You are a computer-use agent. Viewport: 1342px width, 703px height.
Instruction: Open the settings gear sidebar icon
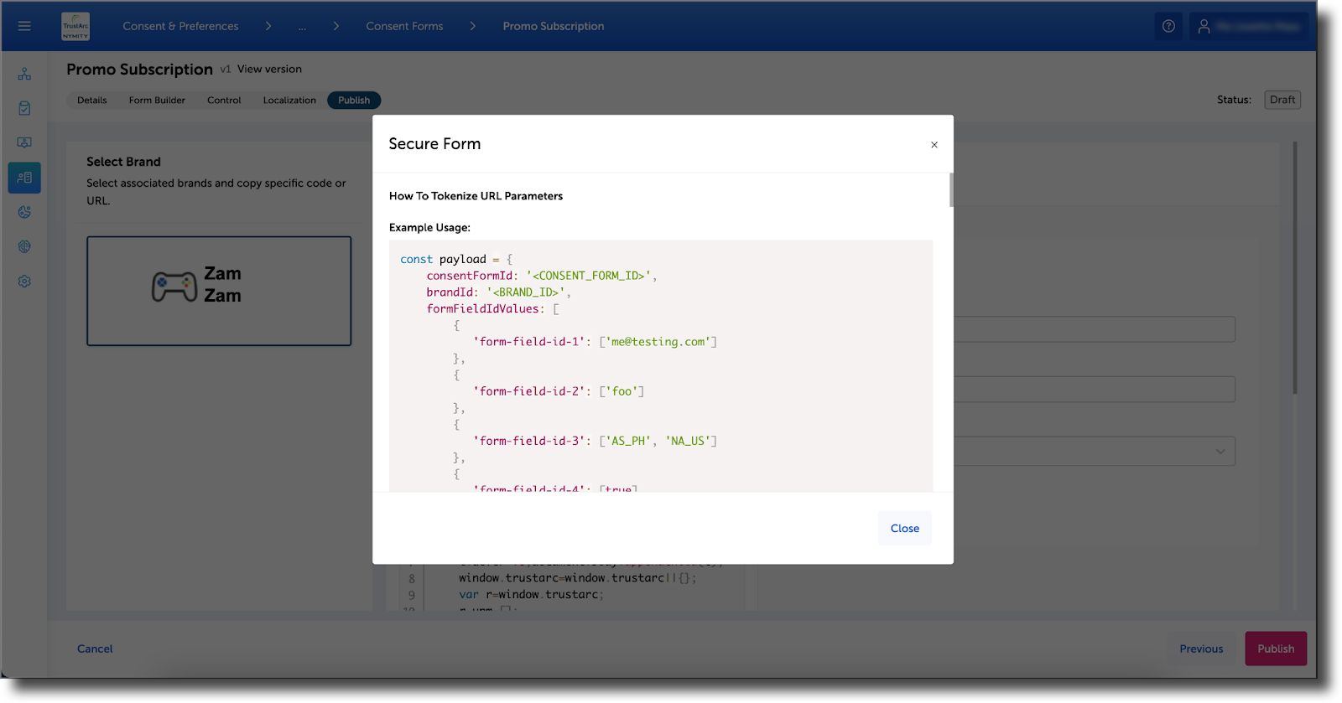[x=24, y=282]
